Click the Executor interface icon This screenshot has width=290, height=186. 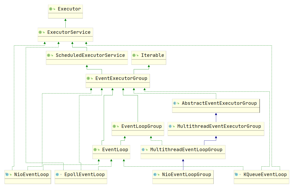pos(50,9)
